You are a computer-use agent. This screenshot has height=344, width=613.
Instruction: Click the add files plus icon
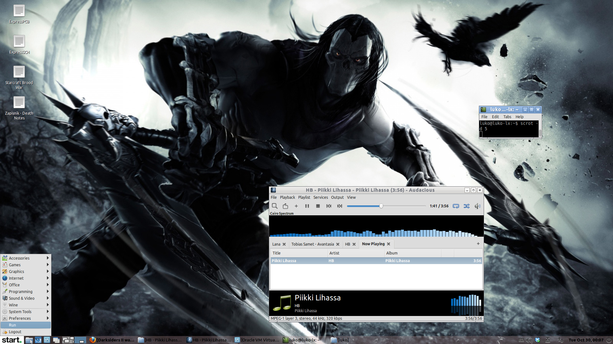tap(296, 206)
